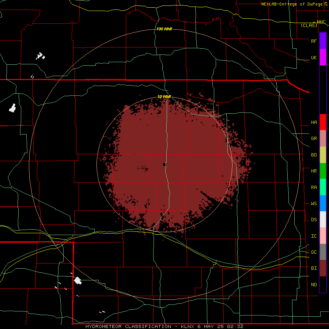Click the IC legend label

point(314,236)
